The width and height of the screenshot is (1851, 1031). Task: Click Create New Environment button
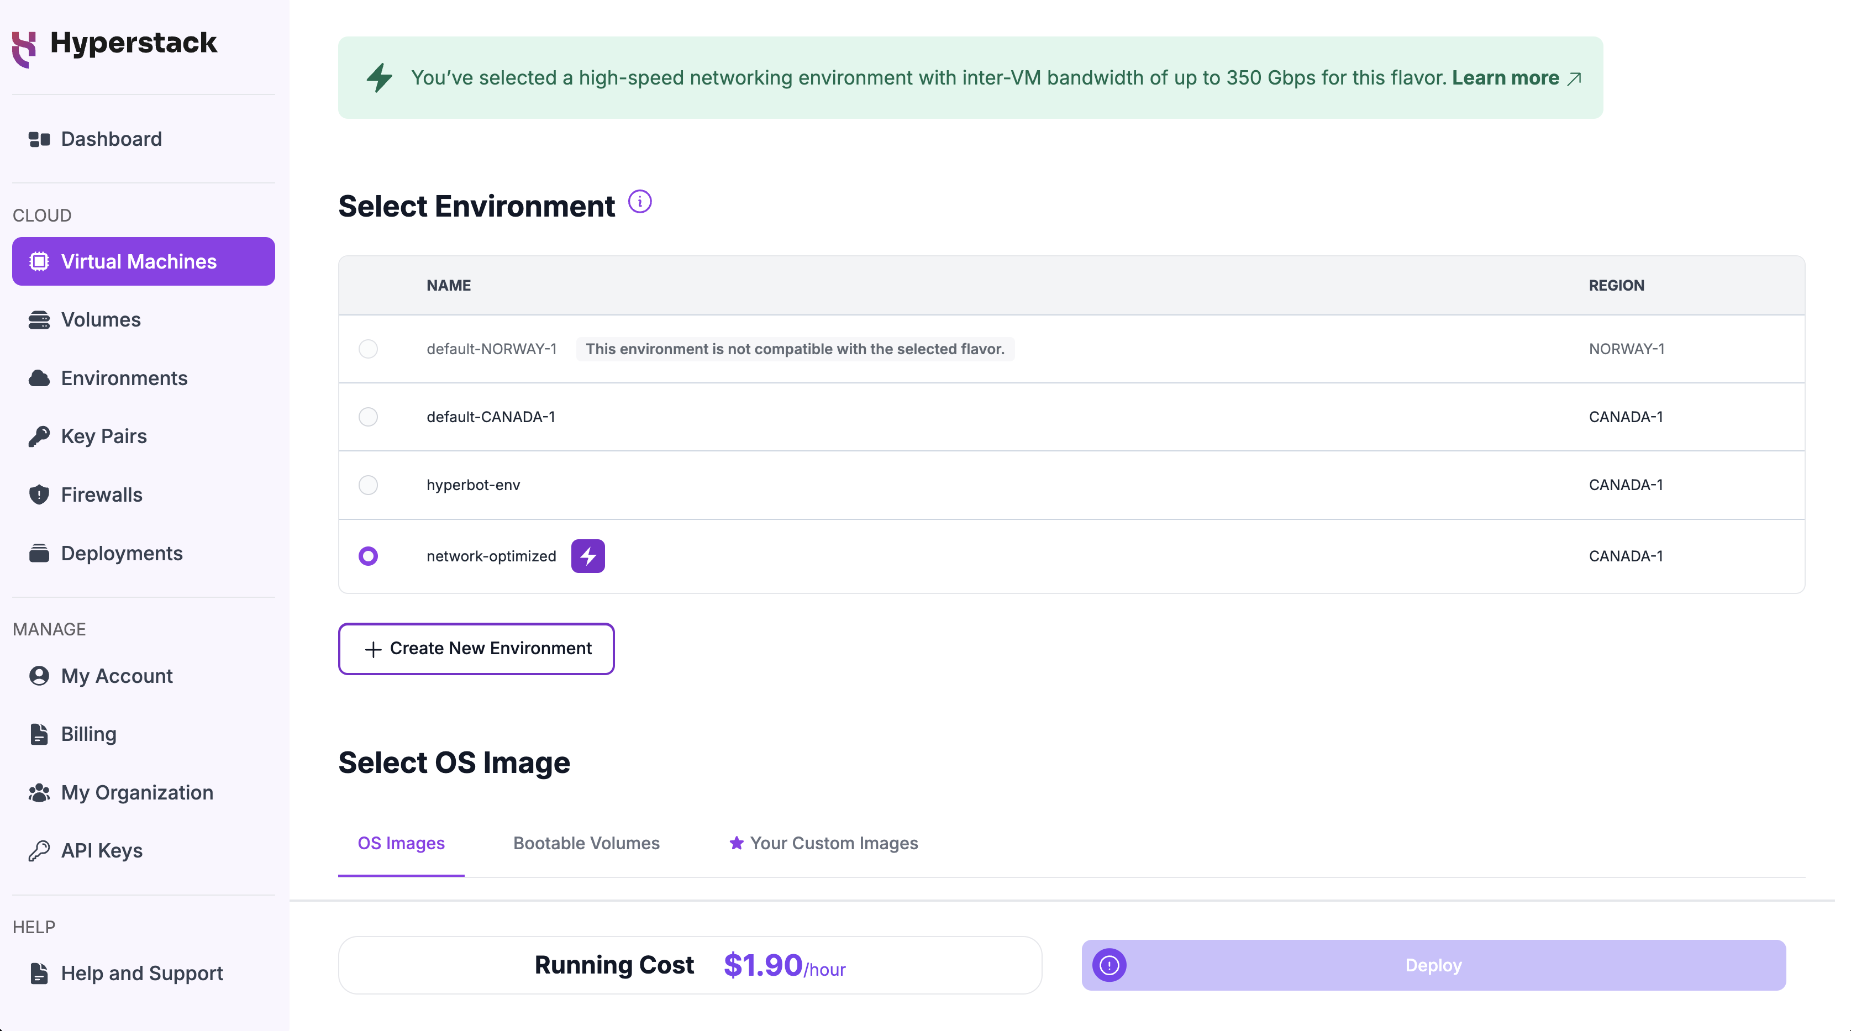pyautogui.click(x=476, y=648)
